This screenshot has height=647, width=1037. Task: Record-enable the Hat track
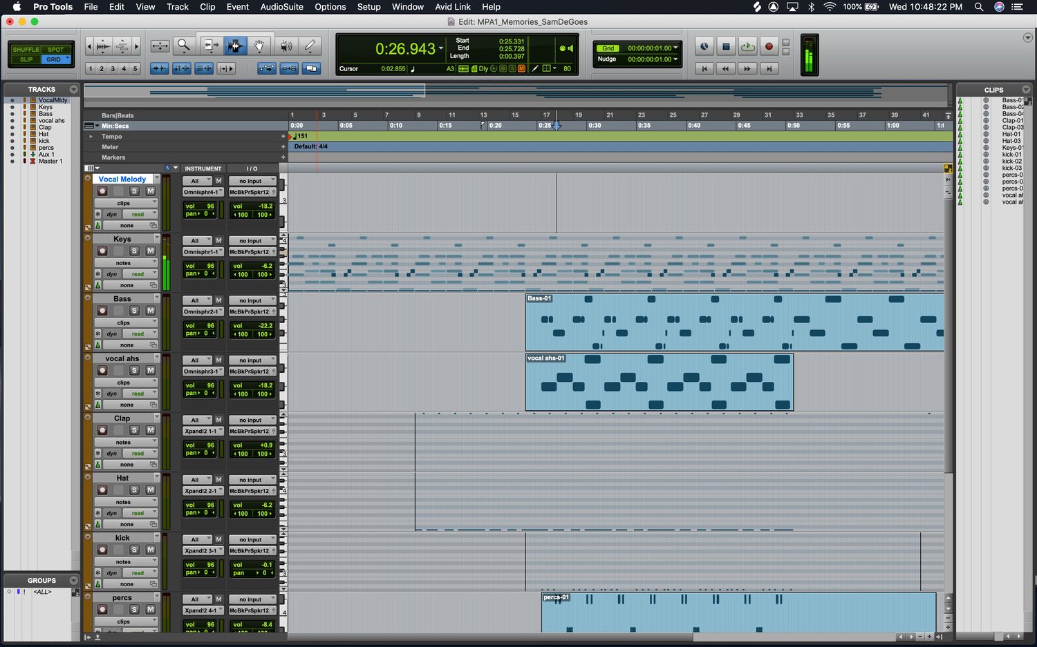[102, 490]
